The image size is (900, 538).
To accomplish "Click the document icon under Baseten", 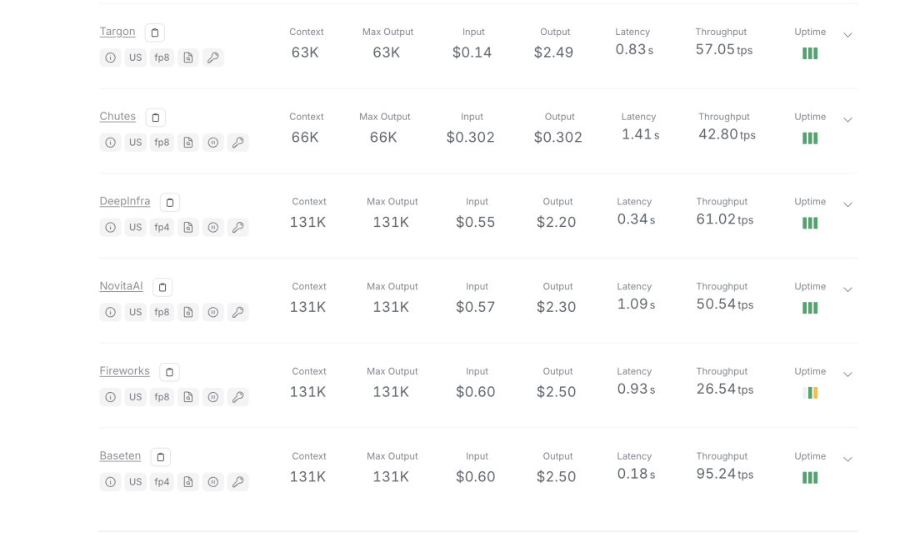I will pyautogui.click(x=188, y=482).
